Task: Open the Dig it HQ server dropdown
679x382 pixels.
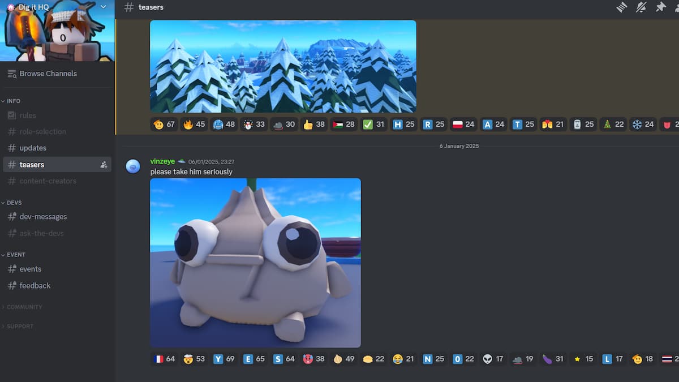Action: coord(103,7)
